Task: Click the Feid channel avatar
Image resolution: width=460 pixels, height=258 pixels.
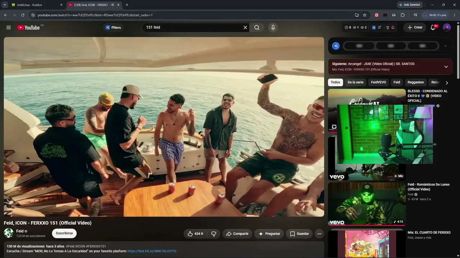Action: (x=9, y=233)
